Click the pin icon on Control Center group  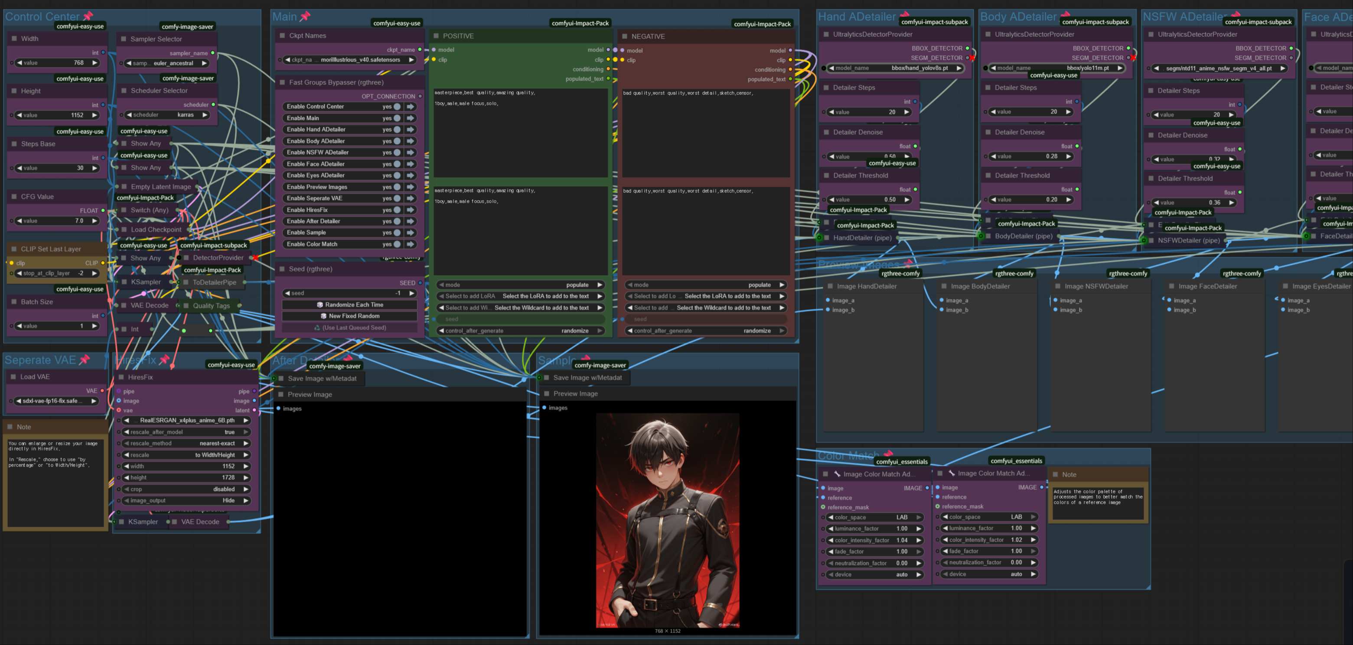pyautogui.click(x=88, y=16)
